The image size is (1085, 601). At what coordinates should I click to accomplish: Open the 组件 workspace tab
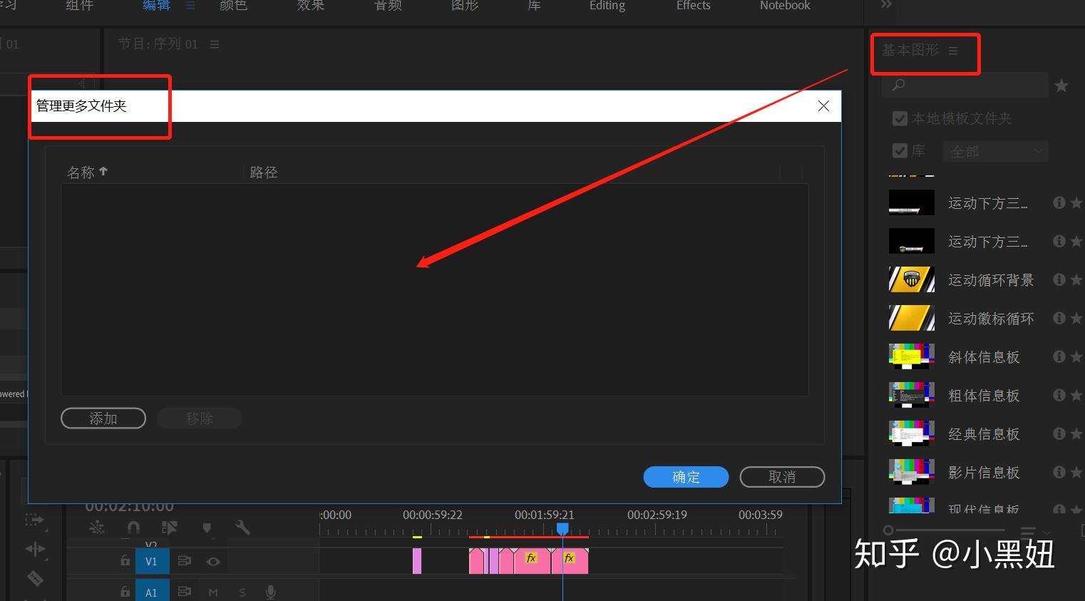coord(79,6)
